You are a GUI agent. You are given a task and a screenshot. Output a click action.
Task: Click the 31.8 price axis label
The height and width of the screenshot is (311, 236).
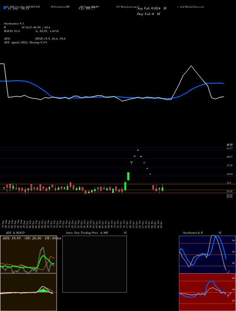229,183
